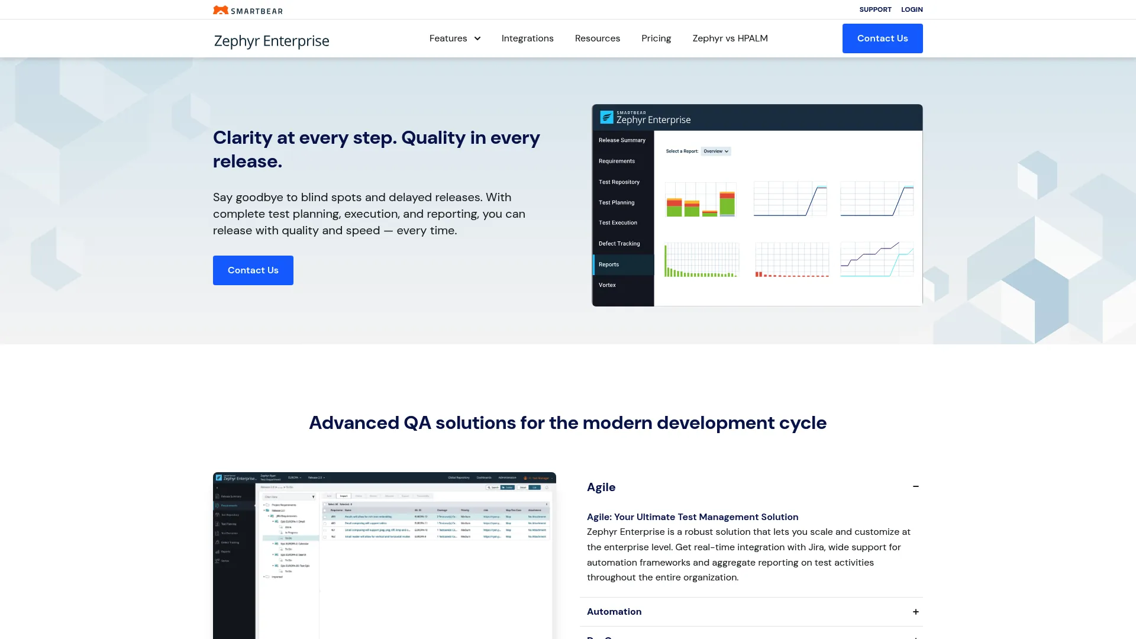Click Contact Us button in header
Image resolution: width=1136 pixels, height=639 pixels.
coord(882,38)
